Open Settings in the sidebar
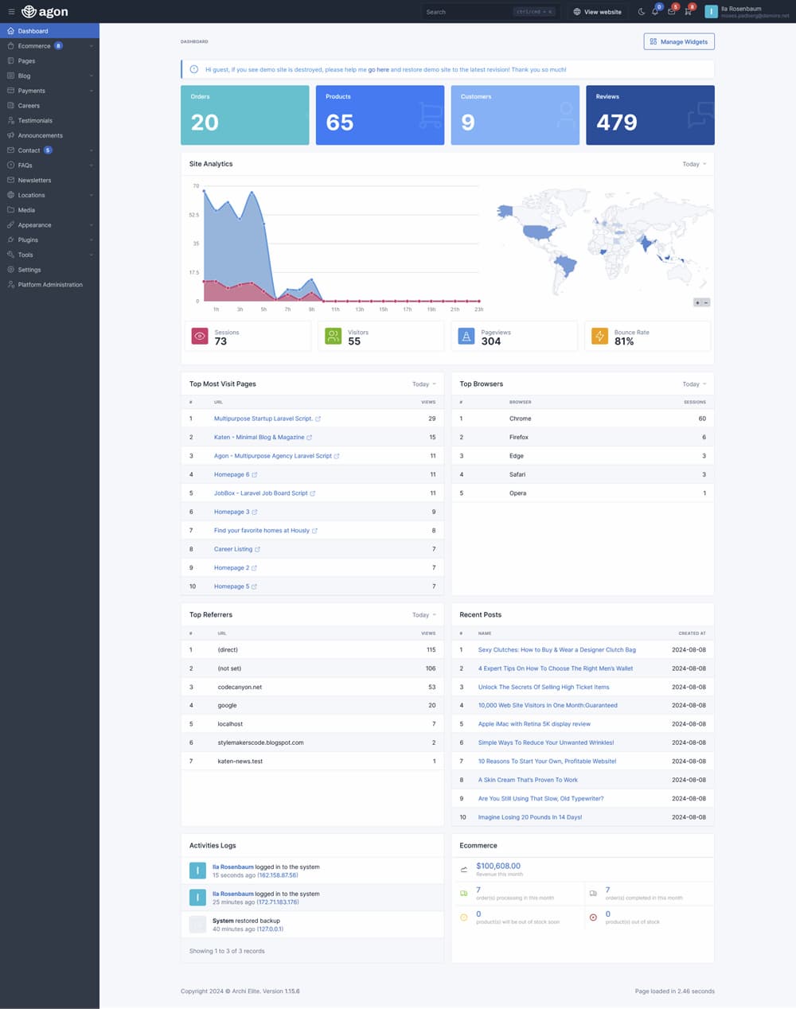 pyautogui.click(x=49, y=270)
